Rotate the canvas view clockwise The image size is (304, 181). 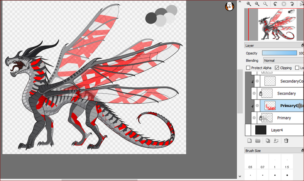[x=292, y=4]
